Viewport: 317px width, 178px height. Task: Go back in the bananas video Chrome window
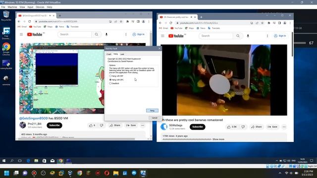(x=160, y=23)
